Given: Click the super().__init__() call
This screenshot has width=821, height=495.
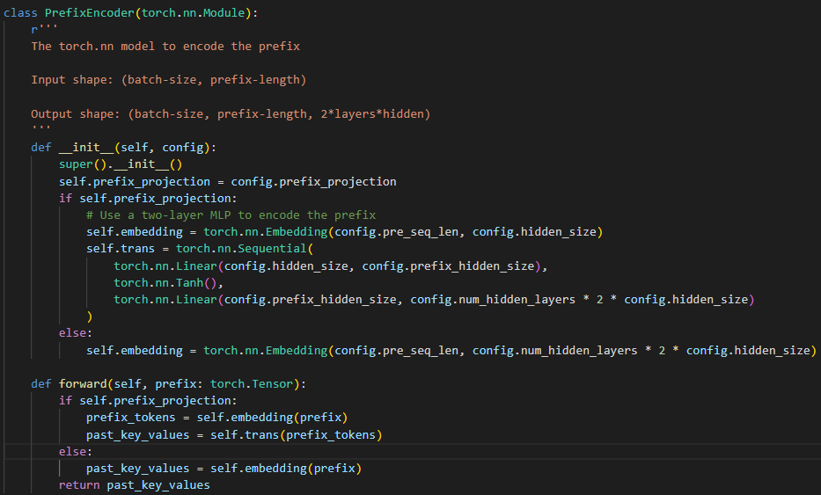Looking at the screenshot, I should tap(121, 164).
